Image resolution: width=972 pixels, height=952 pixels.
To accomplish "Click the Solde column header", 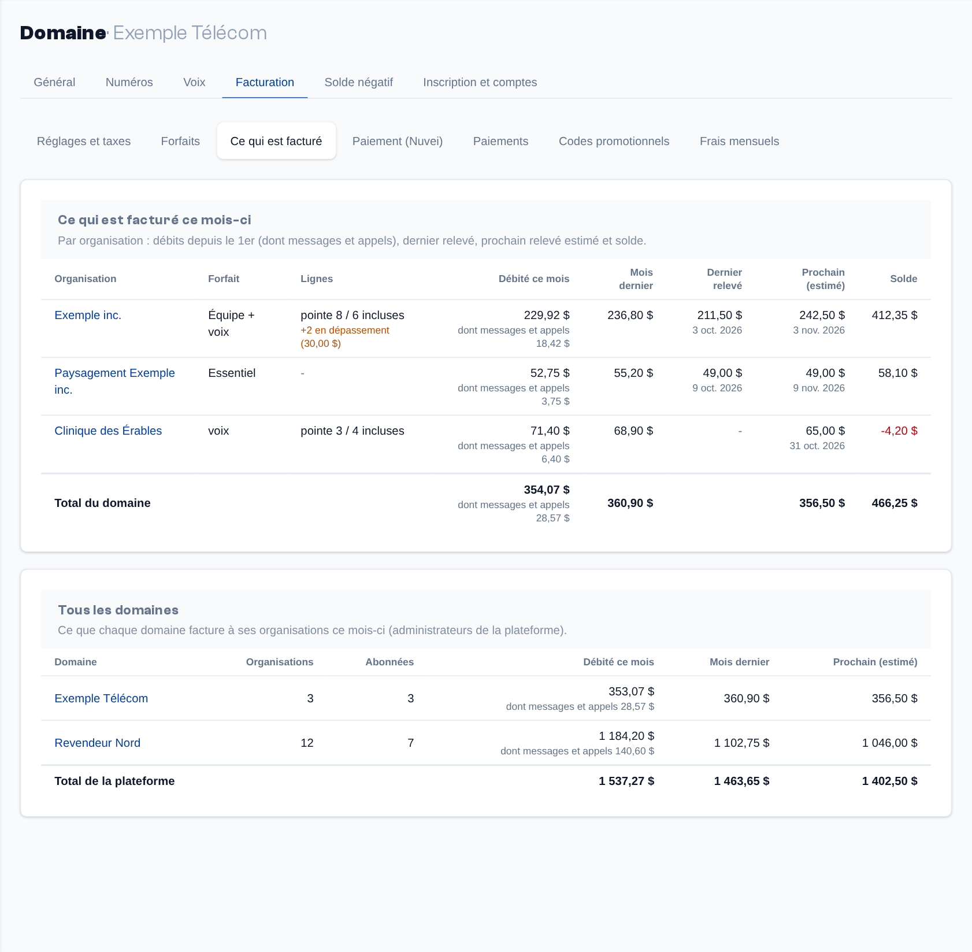I will pyautogui.click(x=903, y=279).
